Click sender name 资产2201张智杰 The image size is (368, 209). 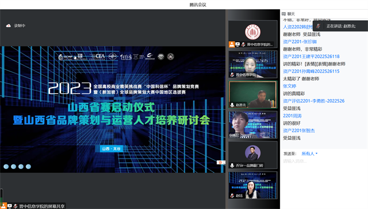point(299,131)
